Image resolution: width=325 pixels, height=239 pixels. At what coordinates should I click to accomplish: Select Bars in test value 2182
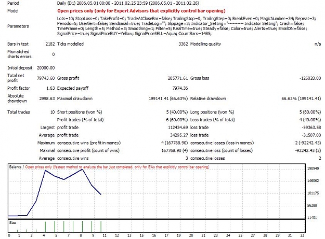(50, 44)
